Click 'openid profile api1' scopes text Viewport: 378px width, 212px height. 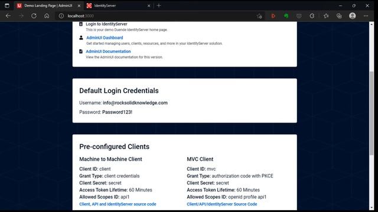(247, 197)
